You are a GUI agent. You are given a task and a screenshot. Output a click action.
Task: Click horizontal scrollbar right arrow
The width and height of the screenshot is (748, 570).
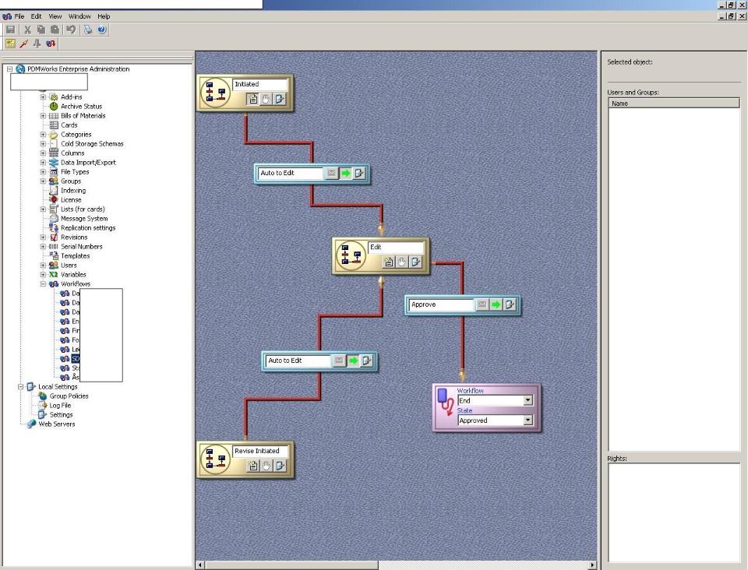point(592,565)
